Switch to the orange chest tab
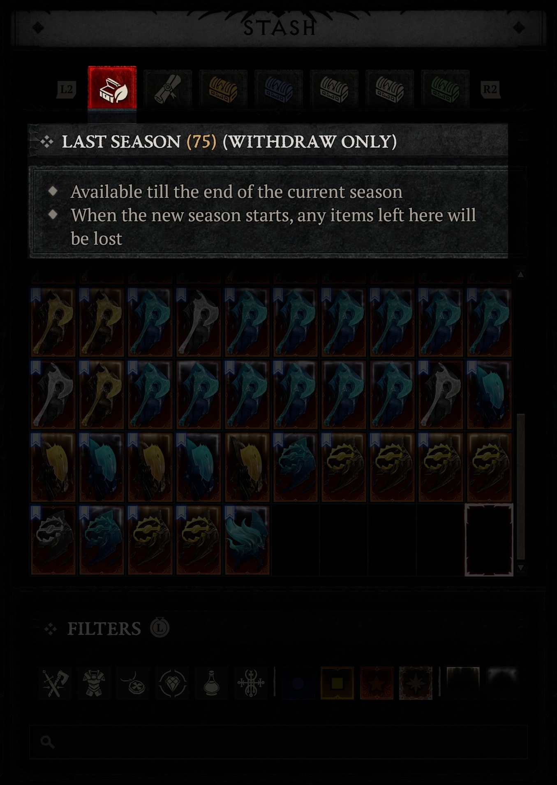This screenshot has width=557, height=785. [x=223, y=89]
